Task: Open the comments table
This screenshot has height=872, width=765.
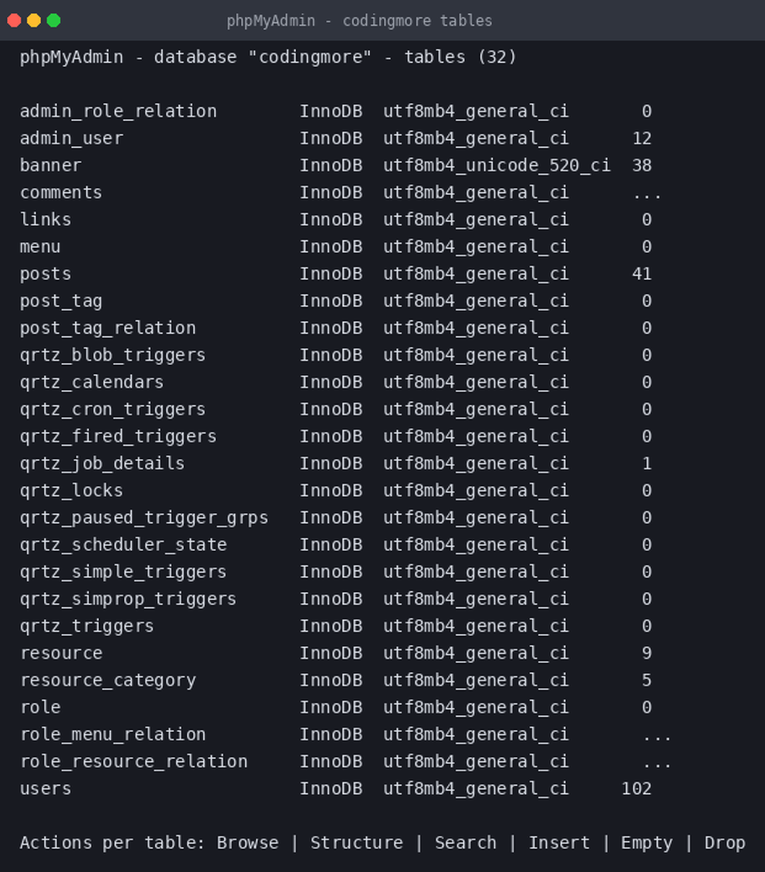Action: [61, 192]
